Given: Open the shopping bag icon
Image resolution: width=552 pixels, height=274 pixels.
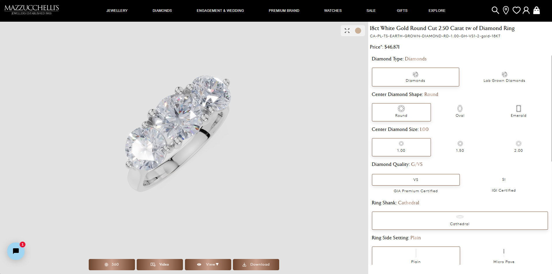Looking at the screenshot, I should [x=537, y=10].
